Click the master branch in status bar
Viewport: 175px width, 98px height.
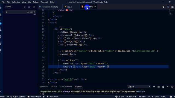(2, 97)
